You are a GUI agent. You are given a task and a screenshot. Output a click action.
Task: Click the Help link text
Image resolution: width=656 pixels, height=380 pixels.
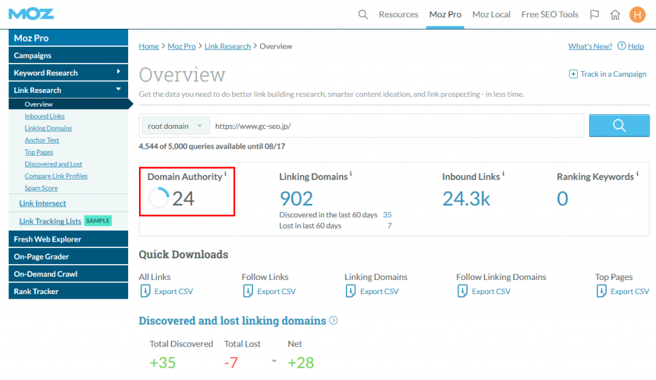635,46
